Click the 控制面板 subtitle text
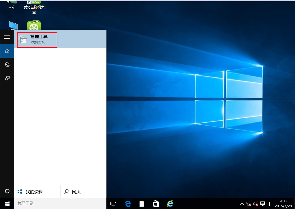The height and width of the screenshot is (209, 295). [x=37, y=42]
